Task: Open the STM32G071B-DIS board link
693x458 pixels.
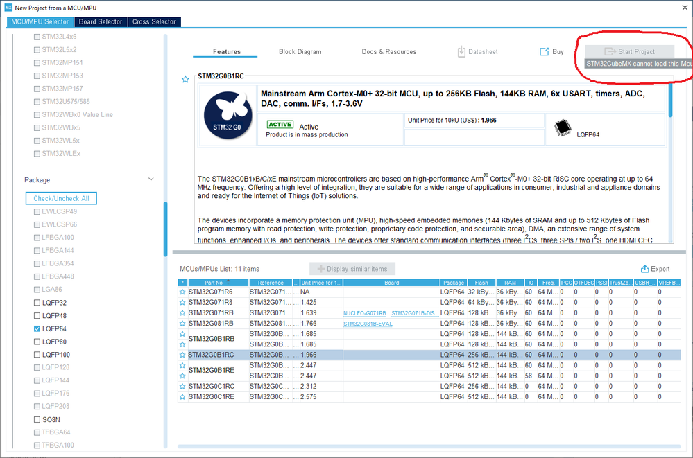Action: (415, 313)
